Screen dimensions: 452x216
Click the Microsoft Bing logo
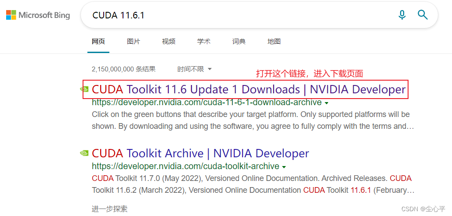[x=38, y=15]
